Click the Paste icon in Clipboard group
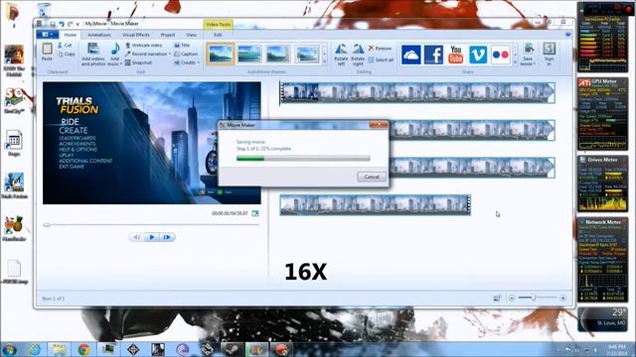Screen dimensions: 636x357 click(47, 49)
